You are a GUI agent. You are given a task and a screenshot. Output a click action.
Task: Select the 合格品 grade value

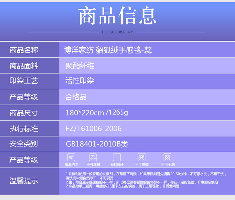click(x=76, y=97)
